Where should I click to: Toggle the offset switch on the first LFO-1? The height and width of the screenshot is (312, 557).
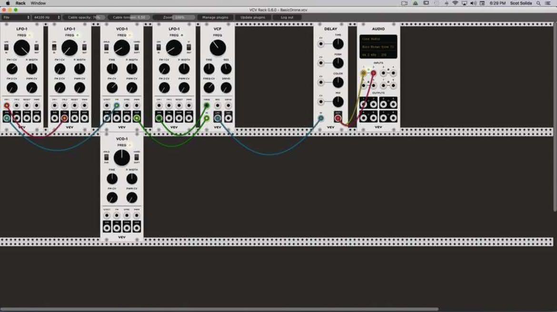coord(6,47)
